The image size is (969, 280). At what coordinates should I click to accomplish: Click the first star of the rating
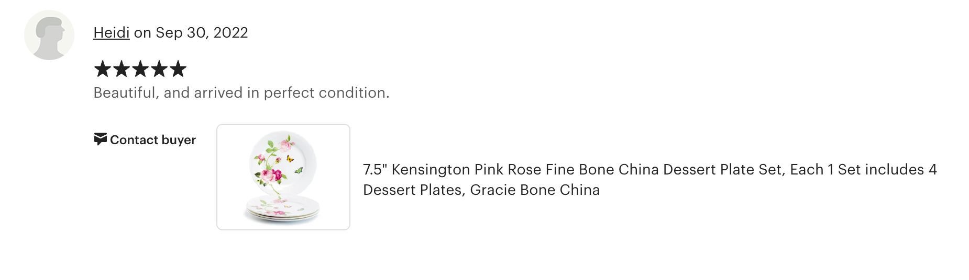(103, 69)
